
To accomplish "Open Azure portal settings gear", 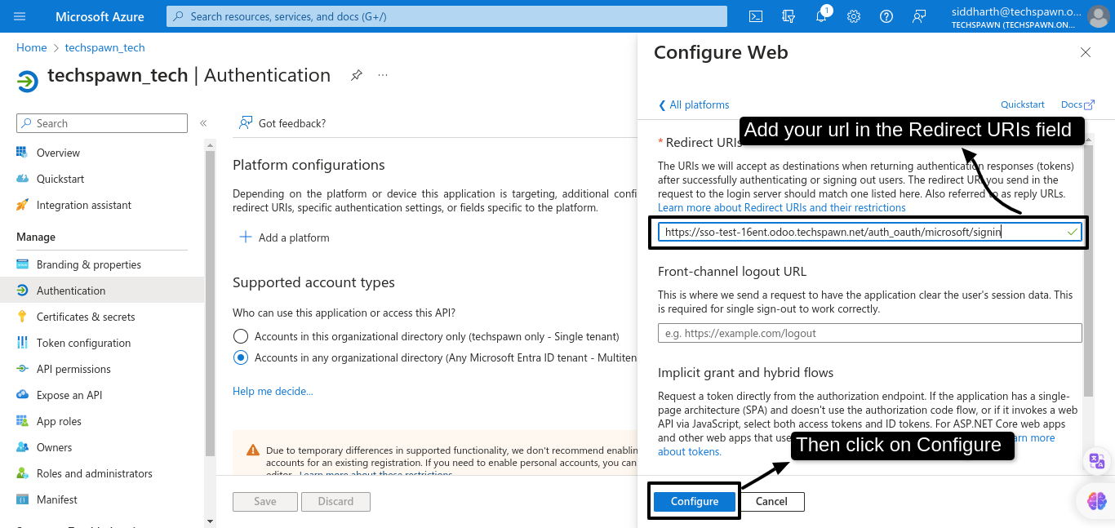I will pos(854,16).
